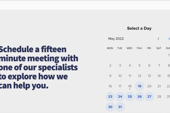Click the May 2022 month label
The width and height of the screenshot is (170, 113).
tap(116, 39)
